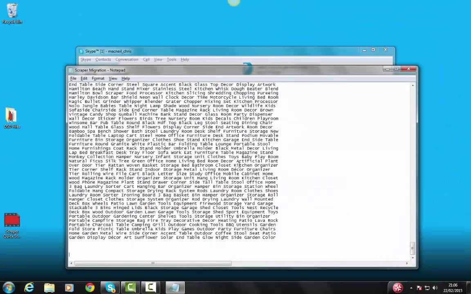
Task: Open the Call menu in Skype window
Action: pyautogui.click(x=146, y=59)
